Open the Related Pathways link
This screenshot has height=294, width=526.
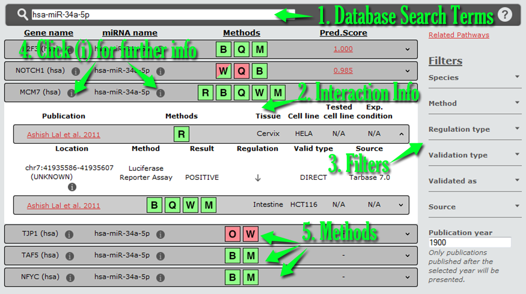(x=459, y=35)
